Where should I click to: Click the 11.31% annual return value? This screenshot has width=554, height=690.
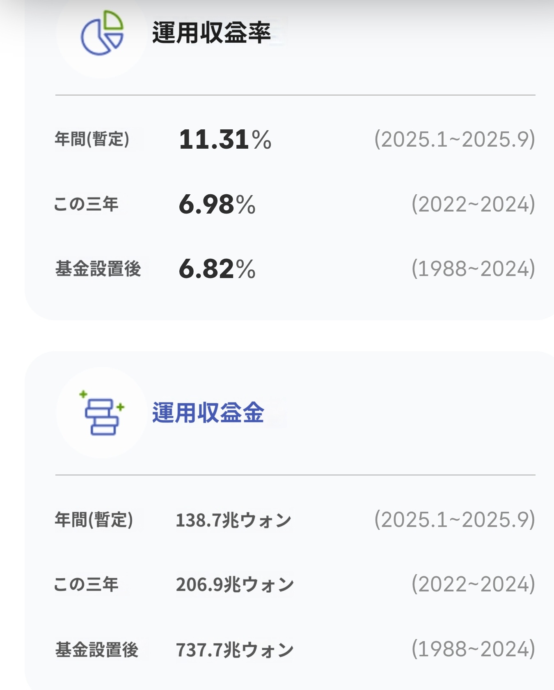click(225, 139)
